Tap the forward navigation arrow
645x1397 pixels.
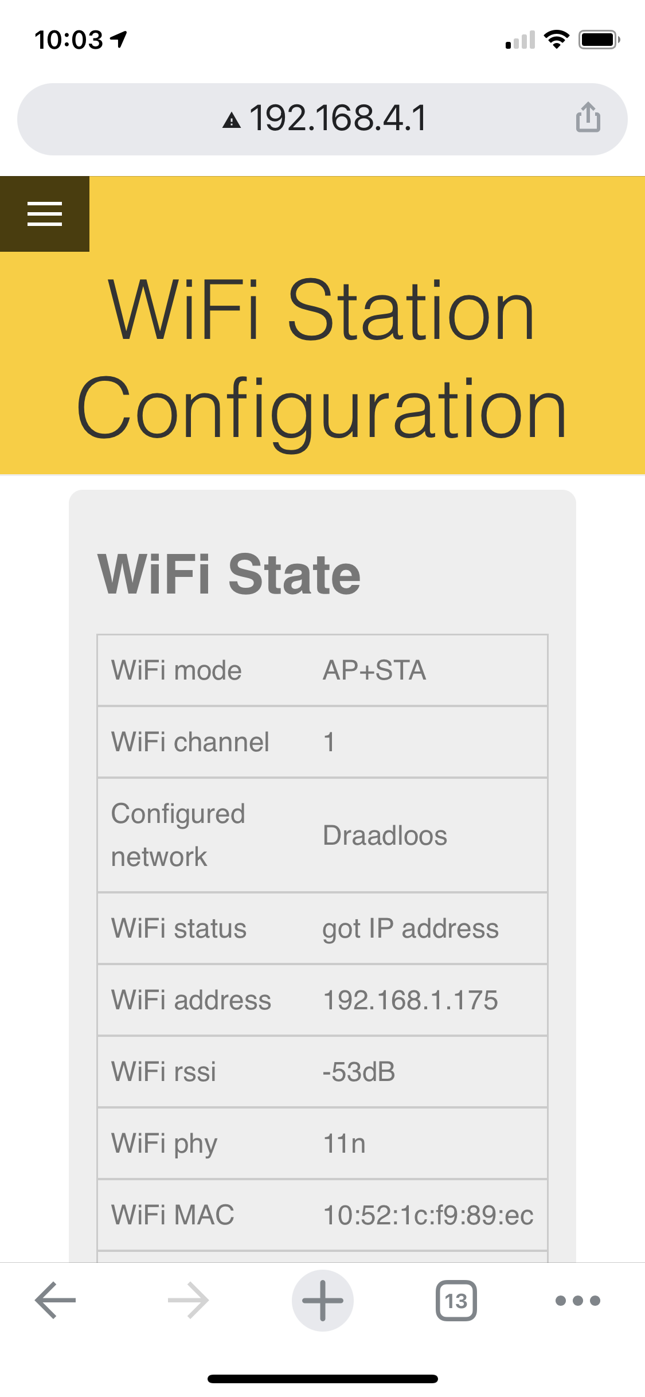tap(188, 1300)
